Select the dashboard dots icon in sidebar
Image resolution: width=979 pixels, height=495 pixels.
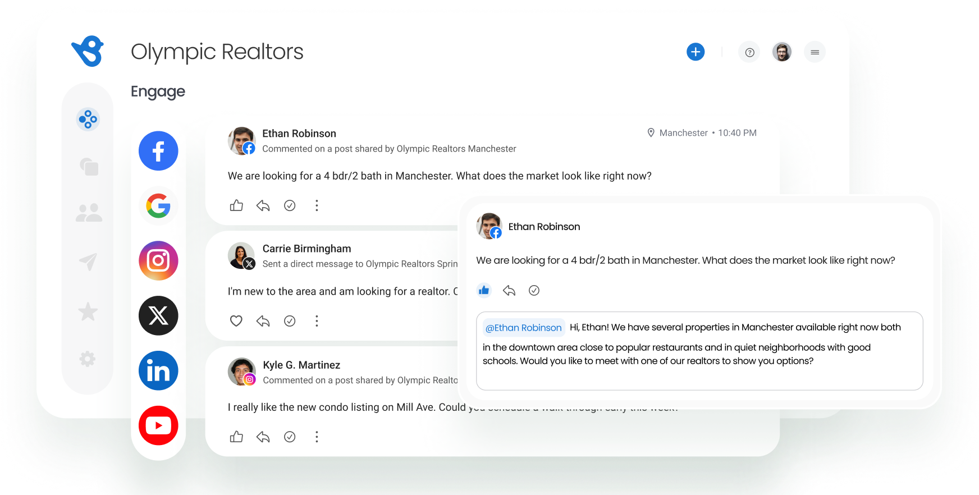point(88,119)
